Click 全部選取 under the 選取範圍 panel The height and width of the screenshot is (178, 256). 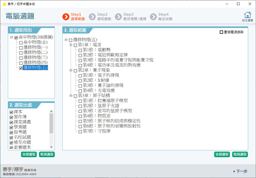[222, 154]
